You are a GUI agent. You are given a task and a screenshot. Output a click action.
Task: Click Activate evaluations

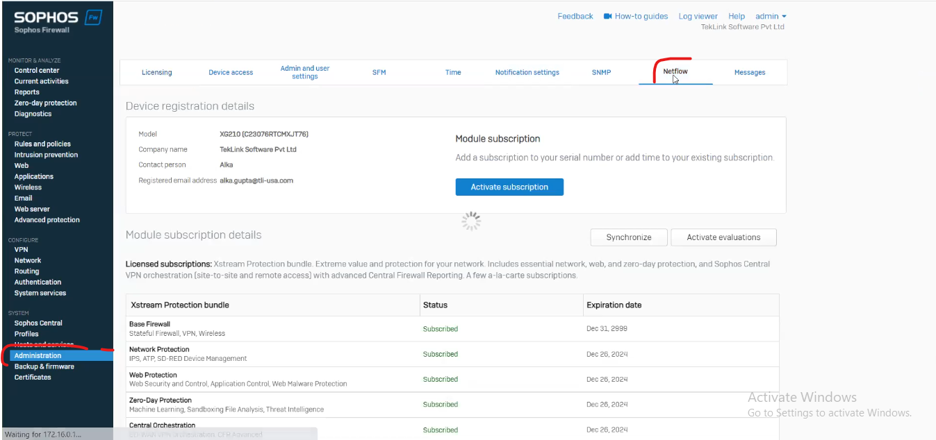coord(723,237)
